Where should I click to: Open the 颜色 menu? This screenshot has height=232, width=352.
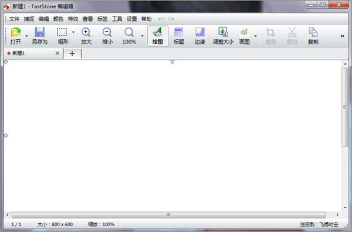[58, 19]
